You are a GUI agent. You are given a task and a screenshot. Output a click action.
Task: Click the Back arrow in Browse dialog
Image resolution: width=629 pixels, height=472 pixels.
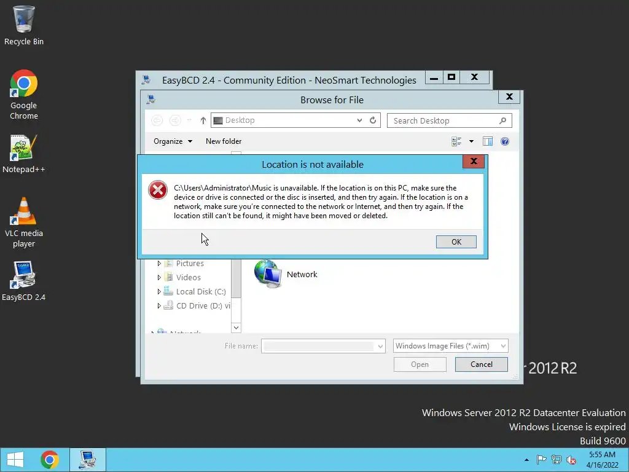(157, 120)
